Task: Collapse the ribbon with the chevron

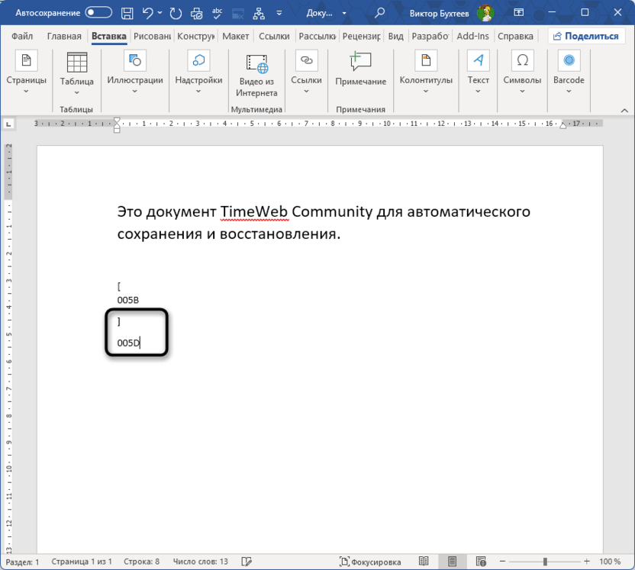Action: coord(624,110)
